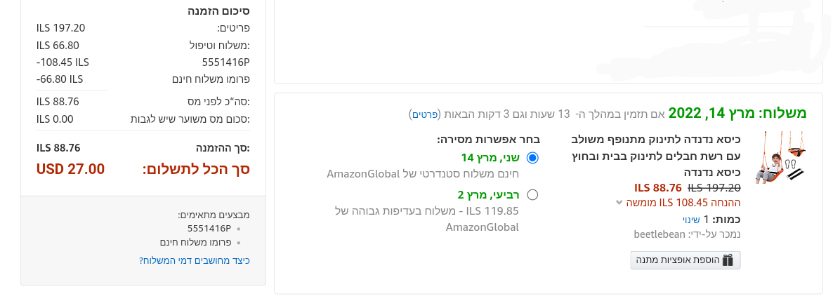The width and height of the screenshot is (840, 308).
Task: Choose the Wednesday March 2 delivery radio button
Action: [x=532, y=194]
